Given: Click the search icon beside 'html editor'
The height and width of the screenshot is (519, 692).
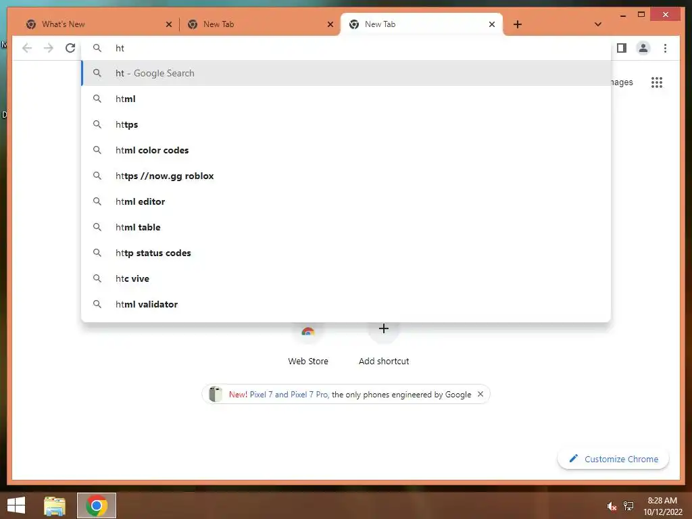Looking at the screenshot, I should click(97, 201).
